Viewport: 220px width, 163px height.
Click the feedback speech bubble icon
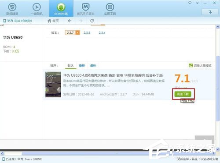point(190,3)
